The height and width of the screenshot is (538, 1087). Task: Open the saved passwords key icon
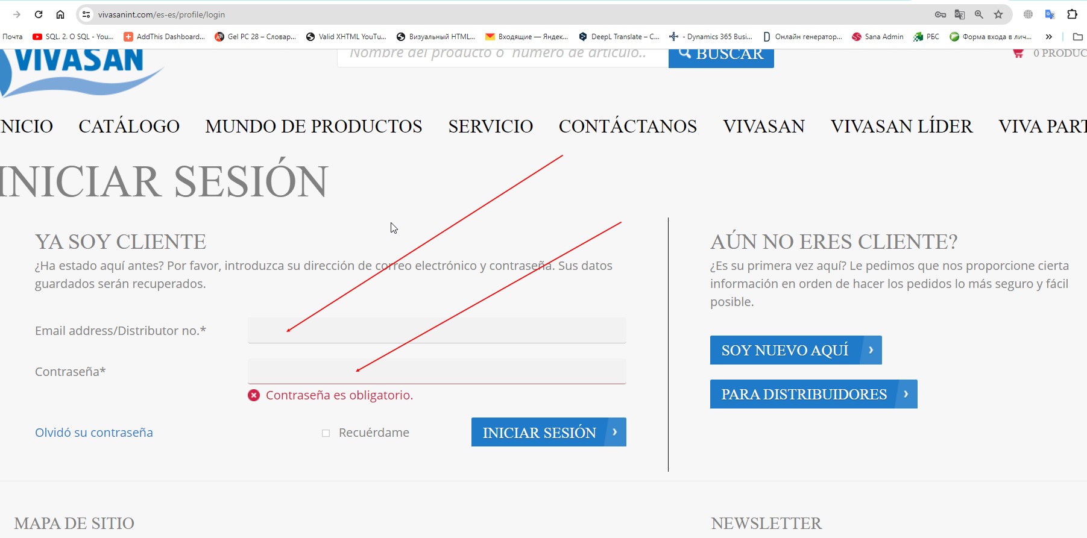click(x=940, y=14)
